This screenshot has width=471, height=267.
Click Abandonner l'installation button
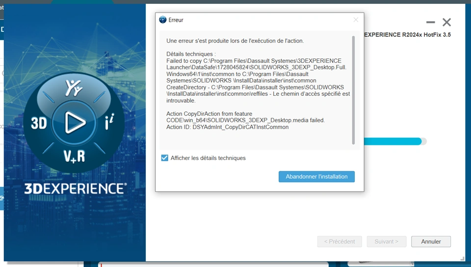[x=316, y=177]
